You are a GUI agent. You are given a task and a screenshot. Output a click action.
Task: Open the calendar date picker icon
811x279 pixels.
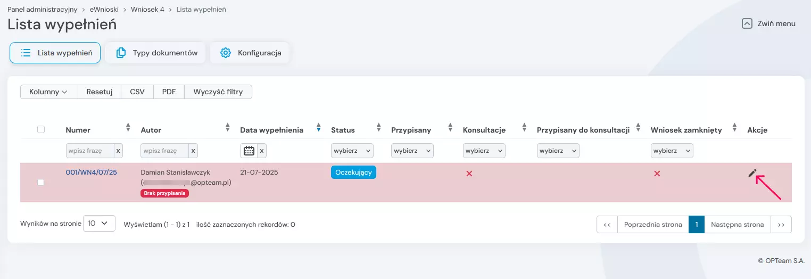(249, 151)
